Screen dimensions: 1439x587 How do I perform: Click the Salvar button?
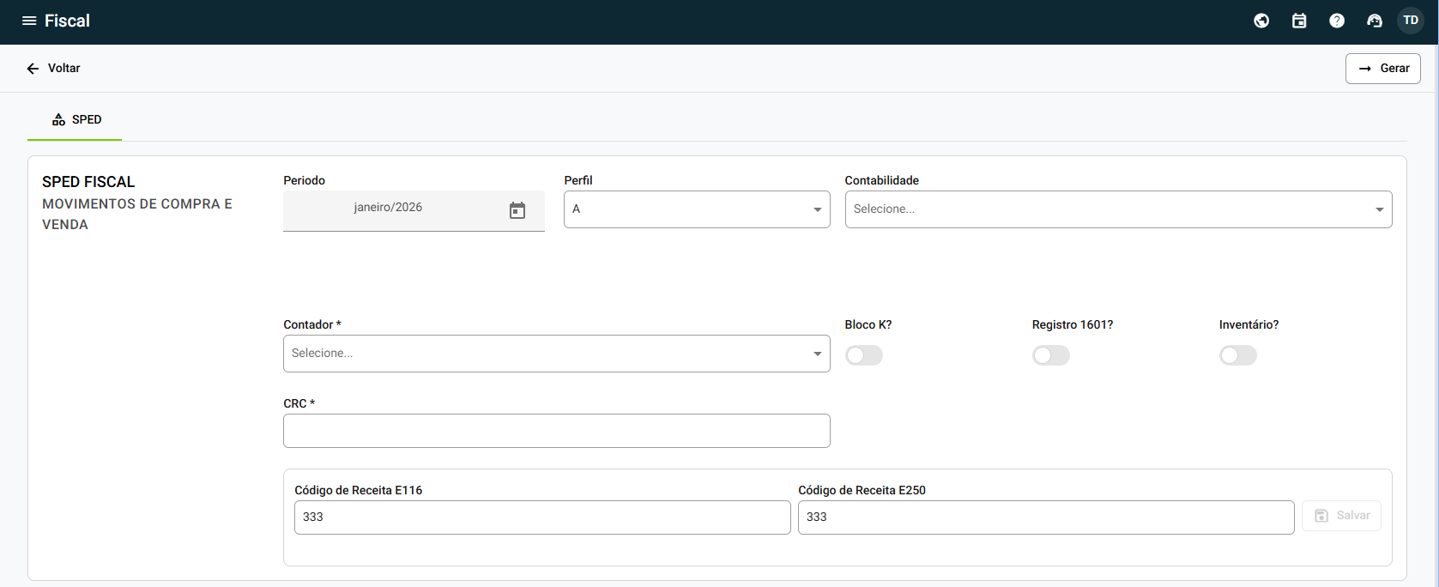[1341, 516]
